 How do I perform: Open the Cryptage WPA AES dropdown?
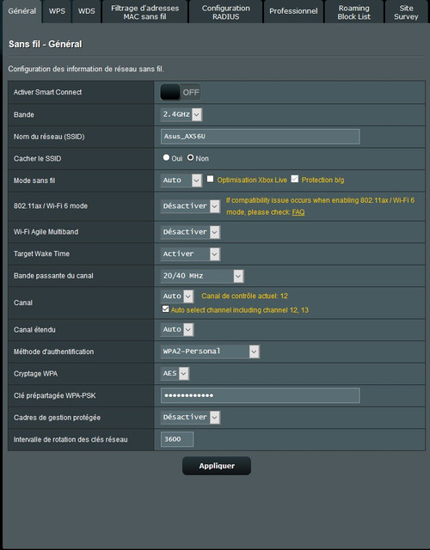175,374
